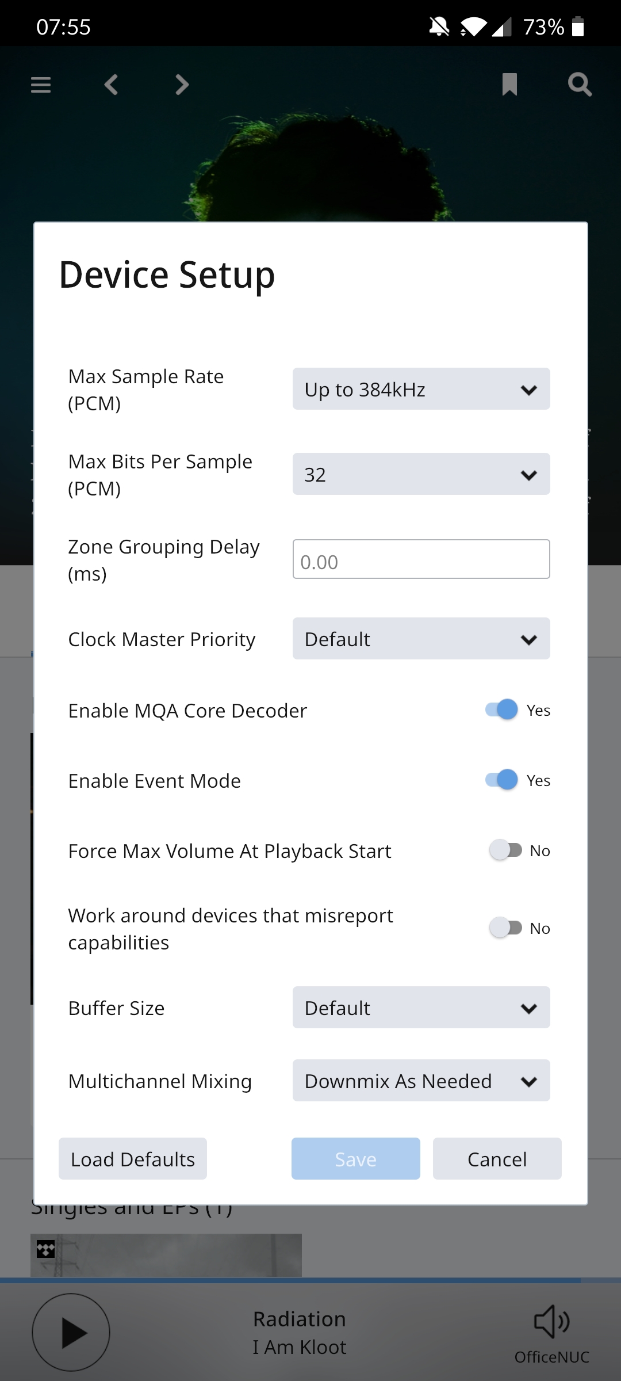Open Clock Master Priority dropdown
Image resolution: width=621 pixels, height=1381 pixels.
pyautogui.click(x=421, y=639)
